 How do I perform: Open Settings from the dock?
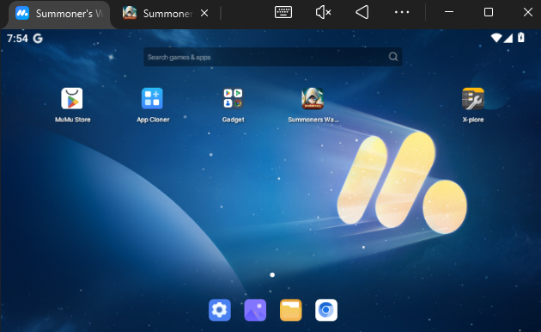tap(220, 310)
